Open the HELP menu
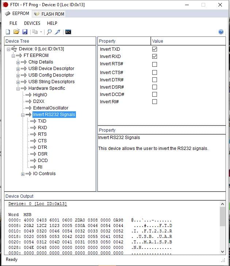 (52, 23)
